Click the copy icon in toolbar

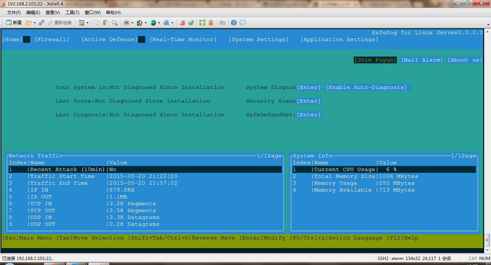click(x=97, y=23)
